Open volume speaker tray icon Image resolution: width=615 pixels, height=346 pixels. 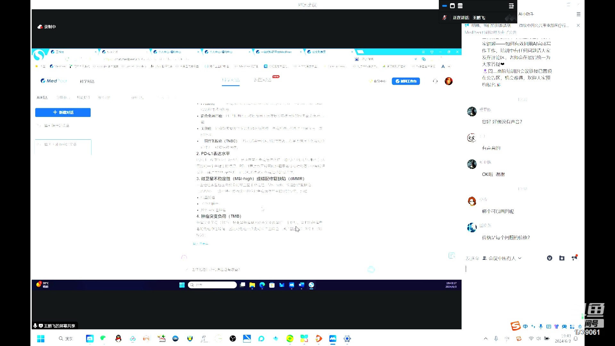pyautogui.click(x=538, y=339)
